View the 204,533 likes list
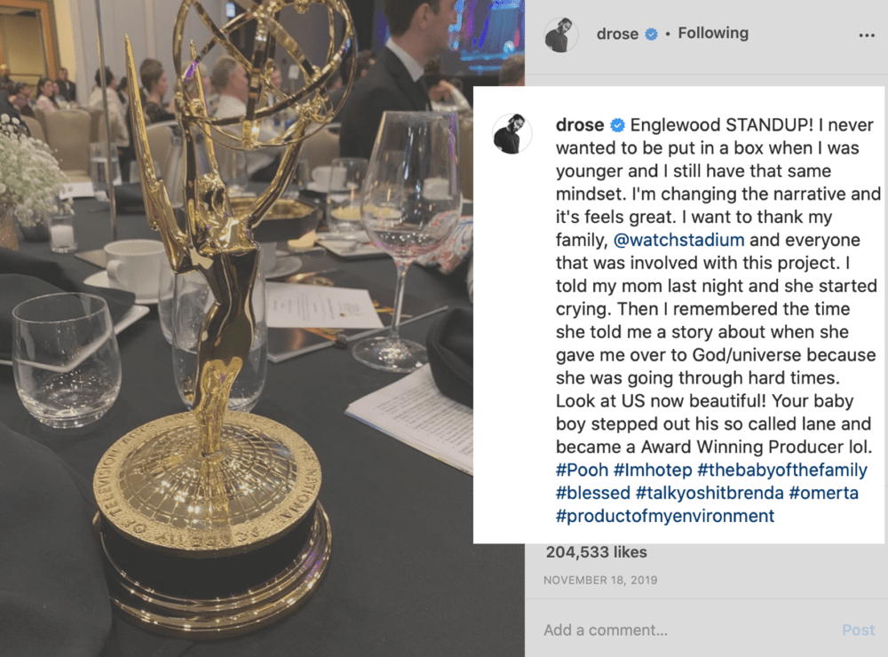The height and width of the screenshot is (657, 888). pos(597,552)
